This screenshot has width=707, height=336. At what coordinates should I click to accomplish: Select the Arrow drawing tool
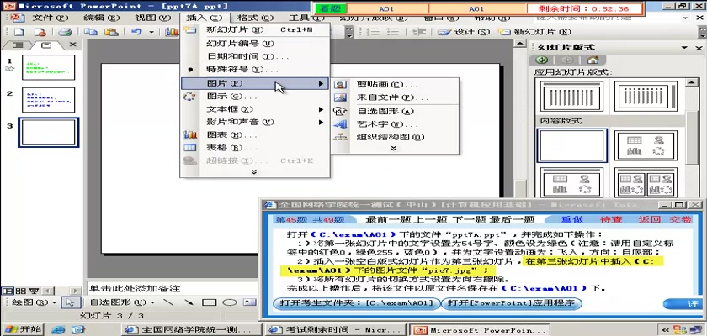[189, 302]
